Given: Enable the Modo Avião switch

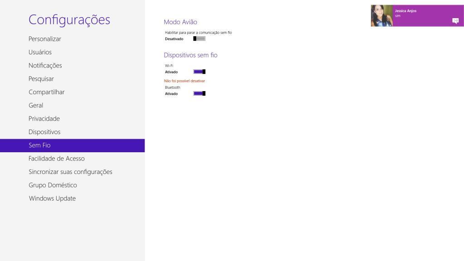Looking at the screenshot, I should (x=199, y=39).
